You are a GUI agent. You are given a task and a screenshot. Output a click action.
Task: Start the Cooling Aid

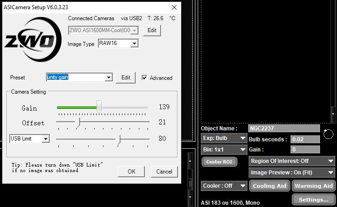[x=269, y=186]
